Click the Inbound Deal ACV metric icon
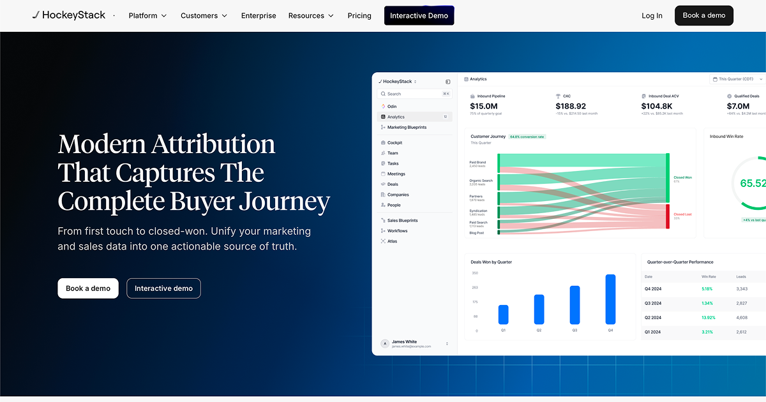 (643, 96)
